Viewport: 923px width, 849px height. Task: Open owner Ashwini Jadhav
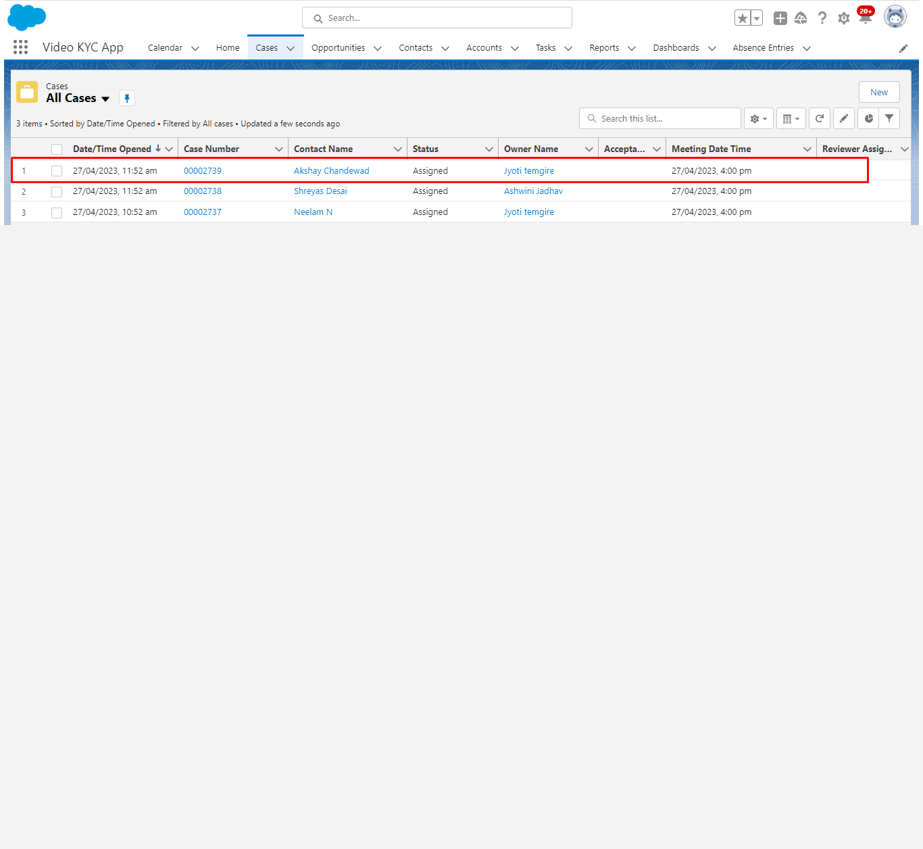point(533,191)
